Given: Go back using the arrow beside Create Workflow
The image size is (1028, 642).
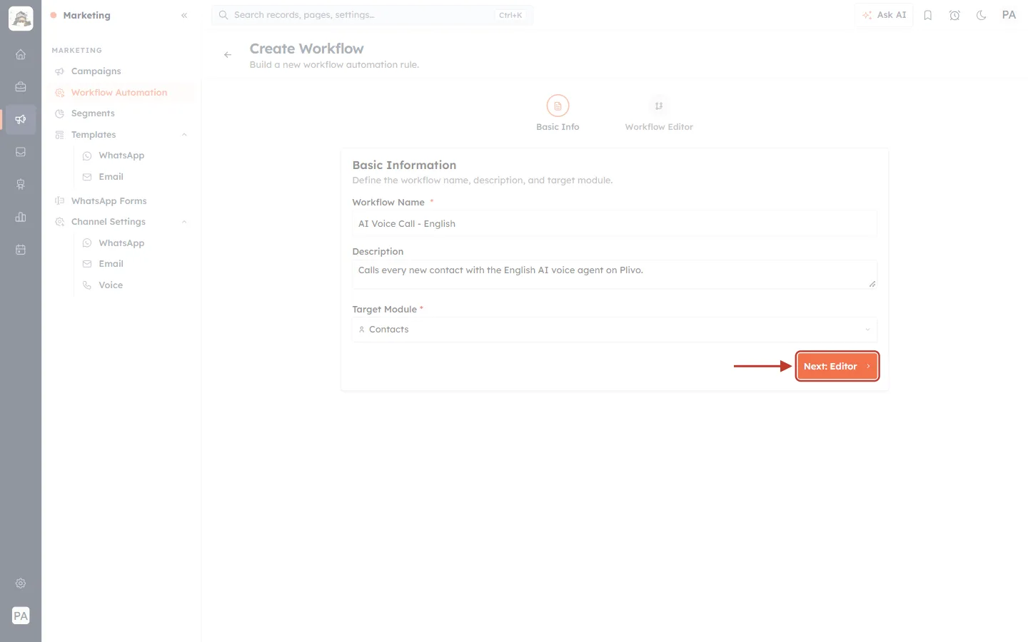Looking at the screenshot, I should click(x=228, y=55).
